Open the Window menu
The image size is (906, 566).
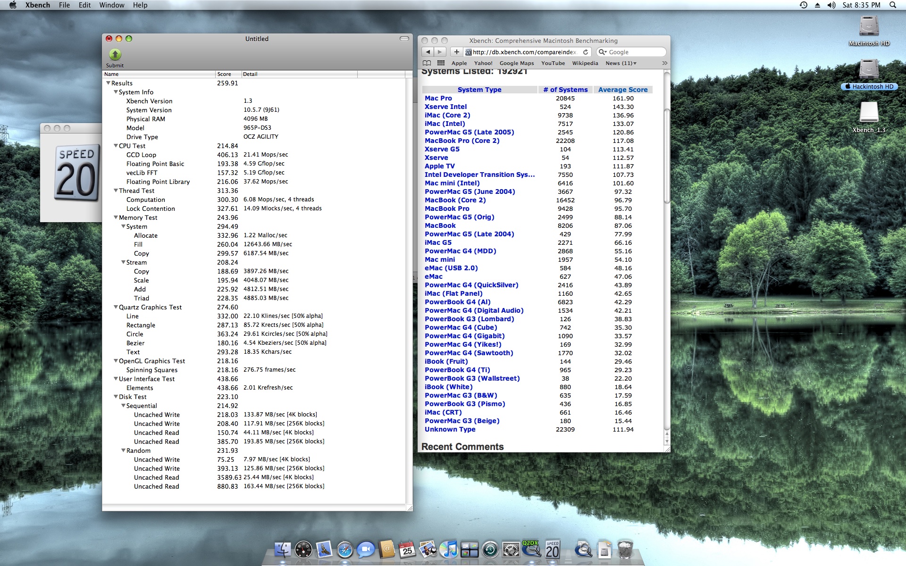coord(112,5)
